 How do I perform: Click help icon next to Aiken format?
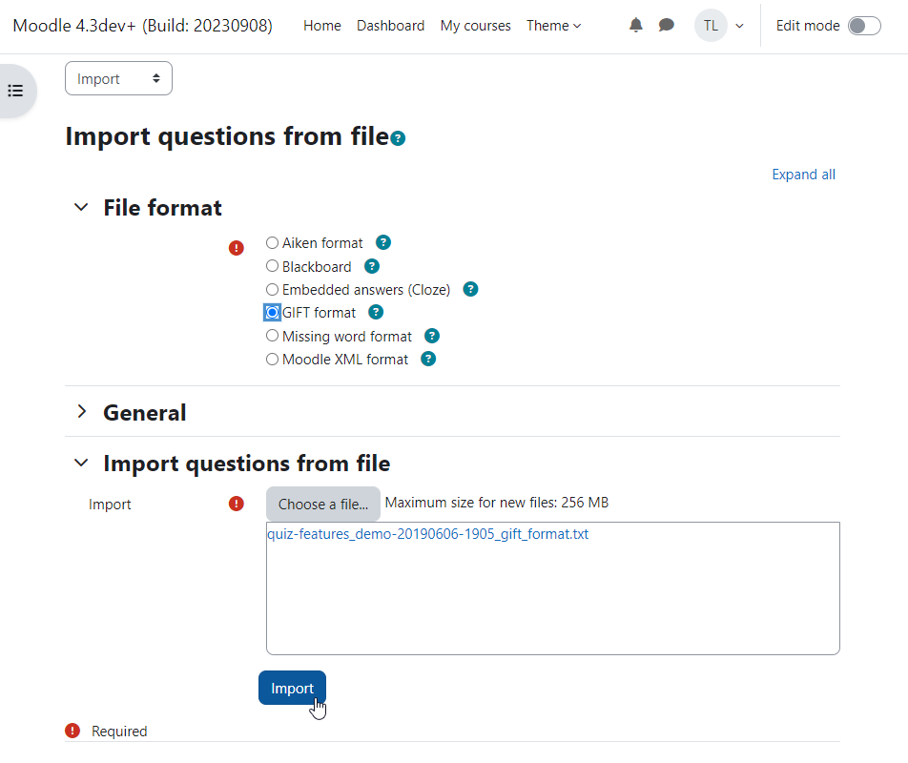point(383,242)
